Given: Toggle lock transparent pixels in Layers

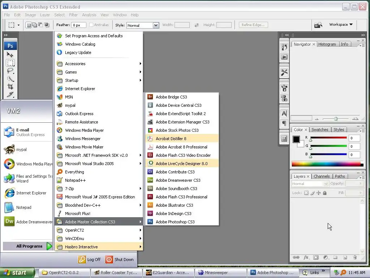Looking at the screenshot, I should click(x=306, y=193).
